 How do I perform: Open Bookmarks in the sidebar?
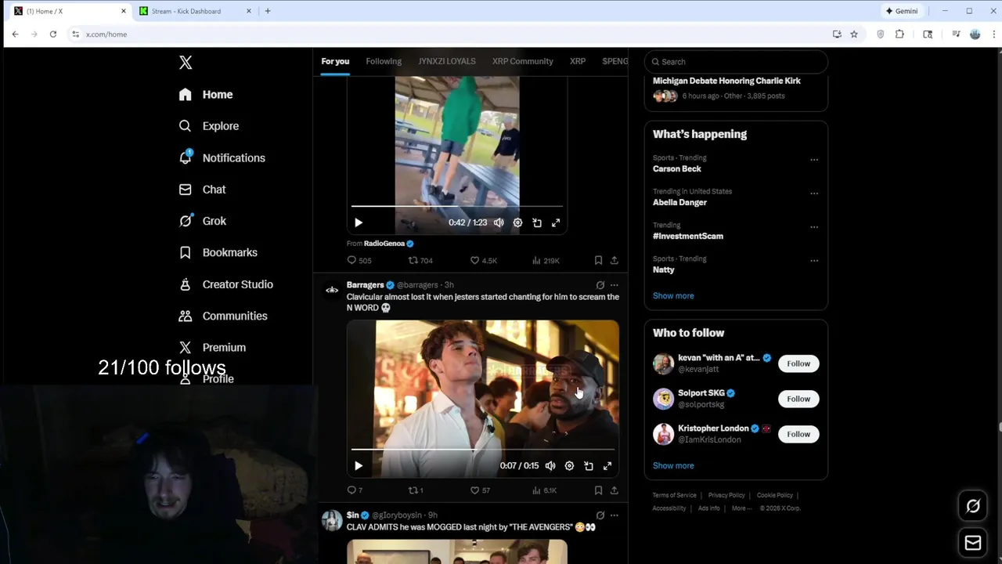[x=218, y=252]
